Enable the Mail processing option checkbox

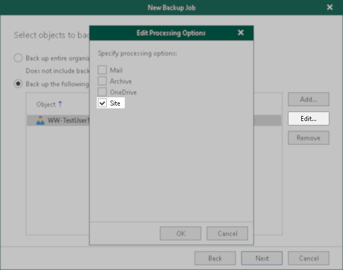[x=102, y=70]
